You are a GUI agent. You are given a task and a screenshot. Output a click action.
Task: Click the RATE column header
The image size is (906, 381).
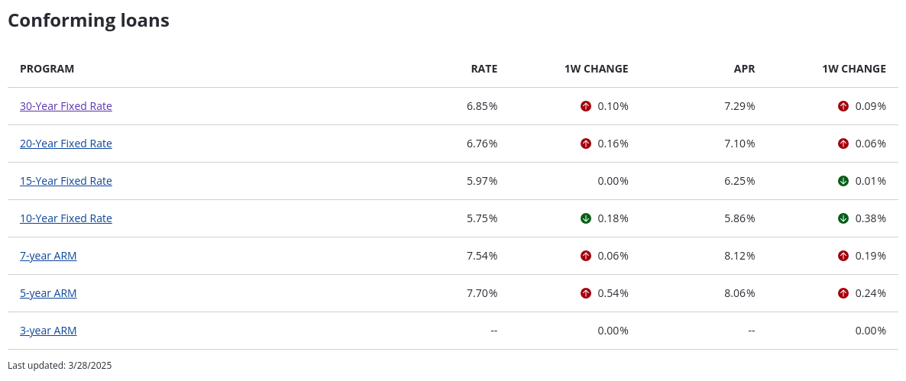pyautogui.click(x=484, y=69)
